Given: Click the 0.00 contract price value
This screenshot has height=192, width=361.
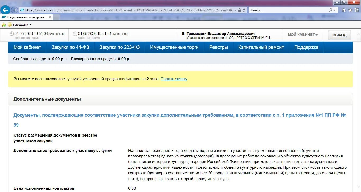Looking at the screenshot, I should 132,188.
